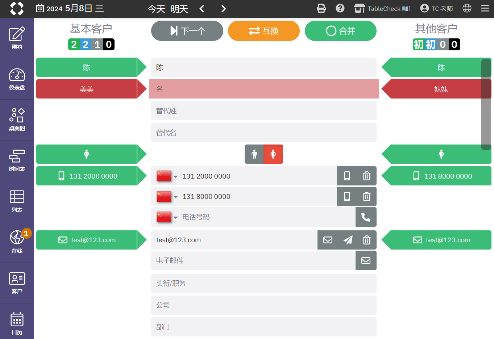Viewport: 494px width, 339px height.
Task: Click phone icon on empty 电话号码 row
Action: [366, 217]
